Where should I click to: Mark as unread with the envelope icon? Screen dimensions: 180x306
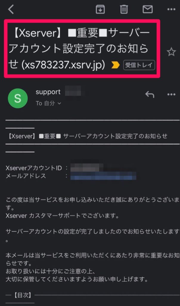tap(148, 9)
